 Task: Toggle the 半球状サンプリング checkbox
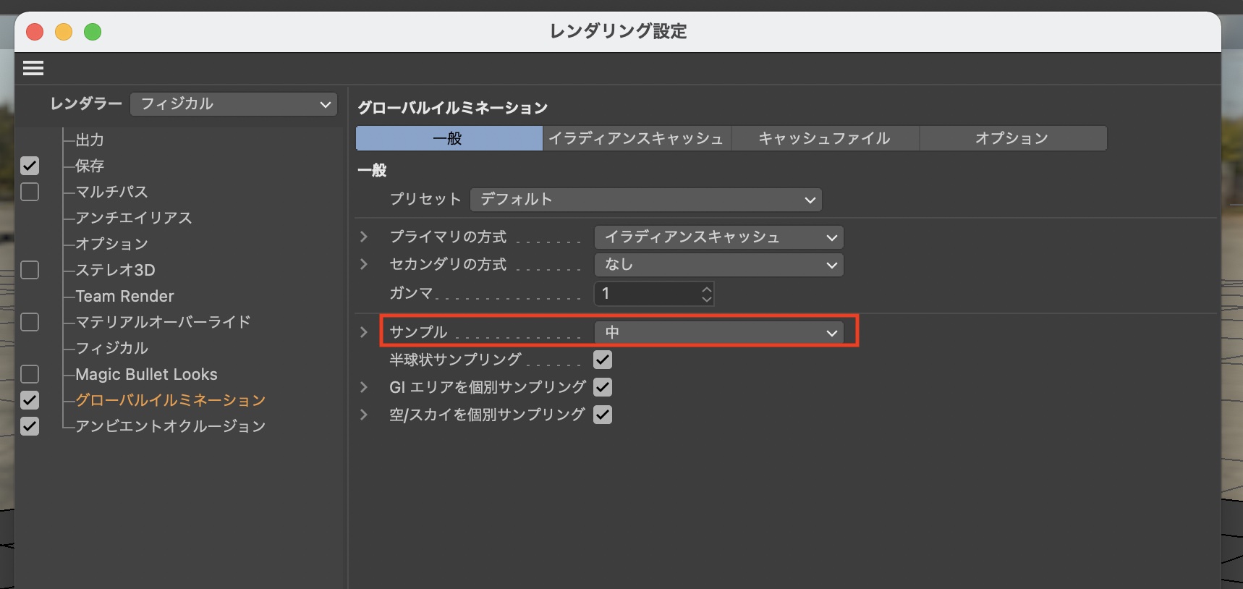coord(602,360)
